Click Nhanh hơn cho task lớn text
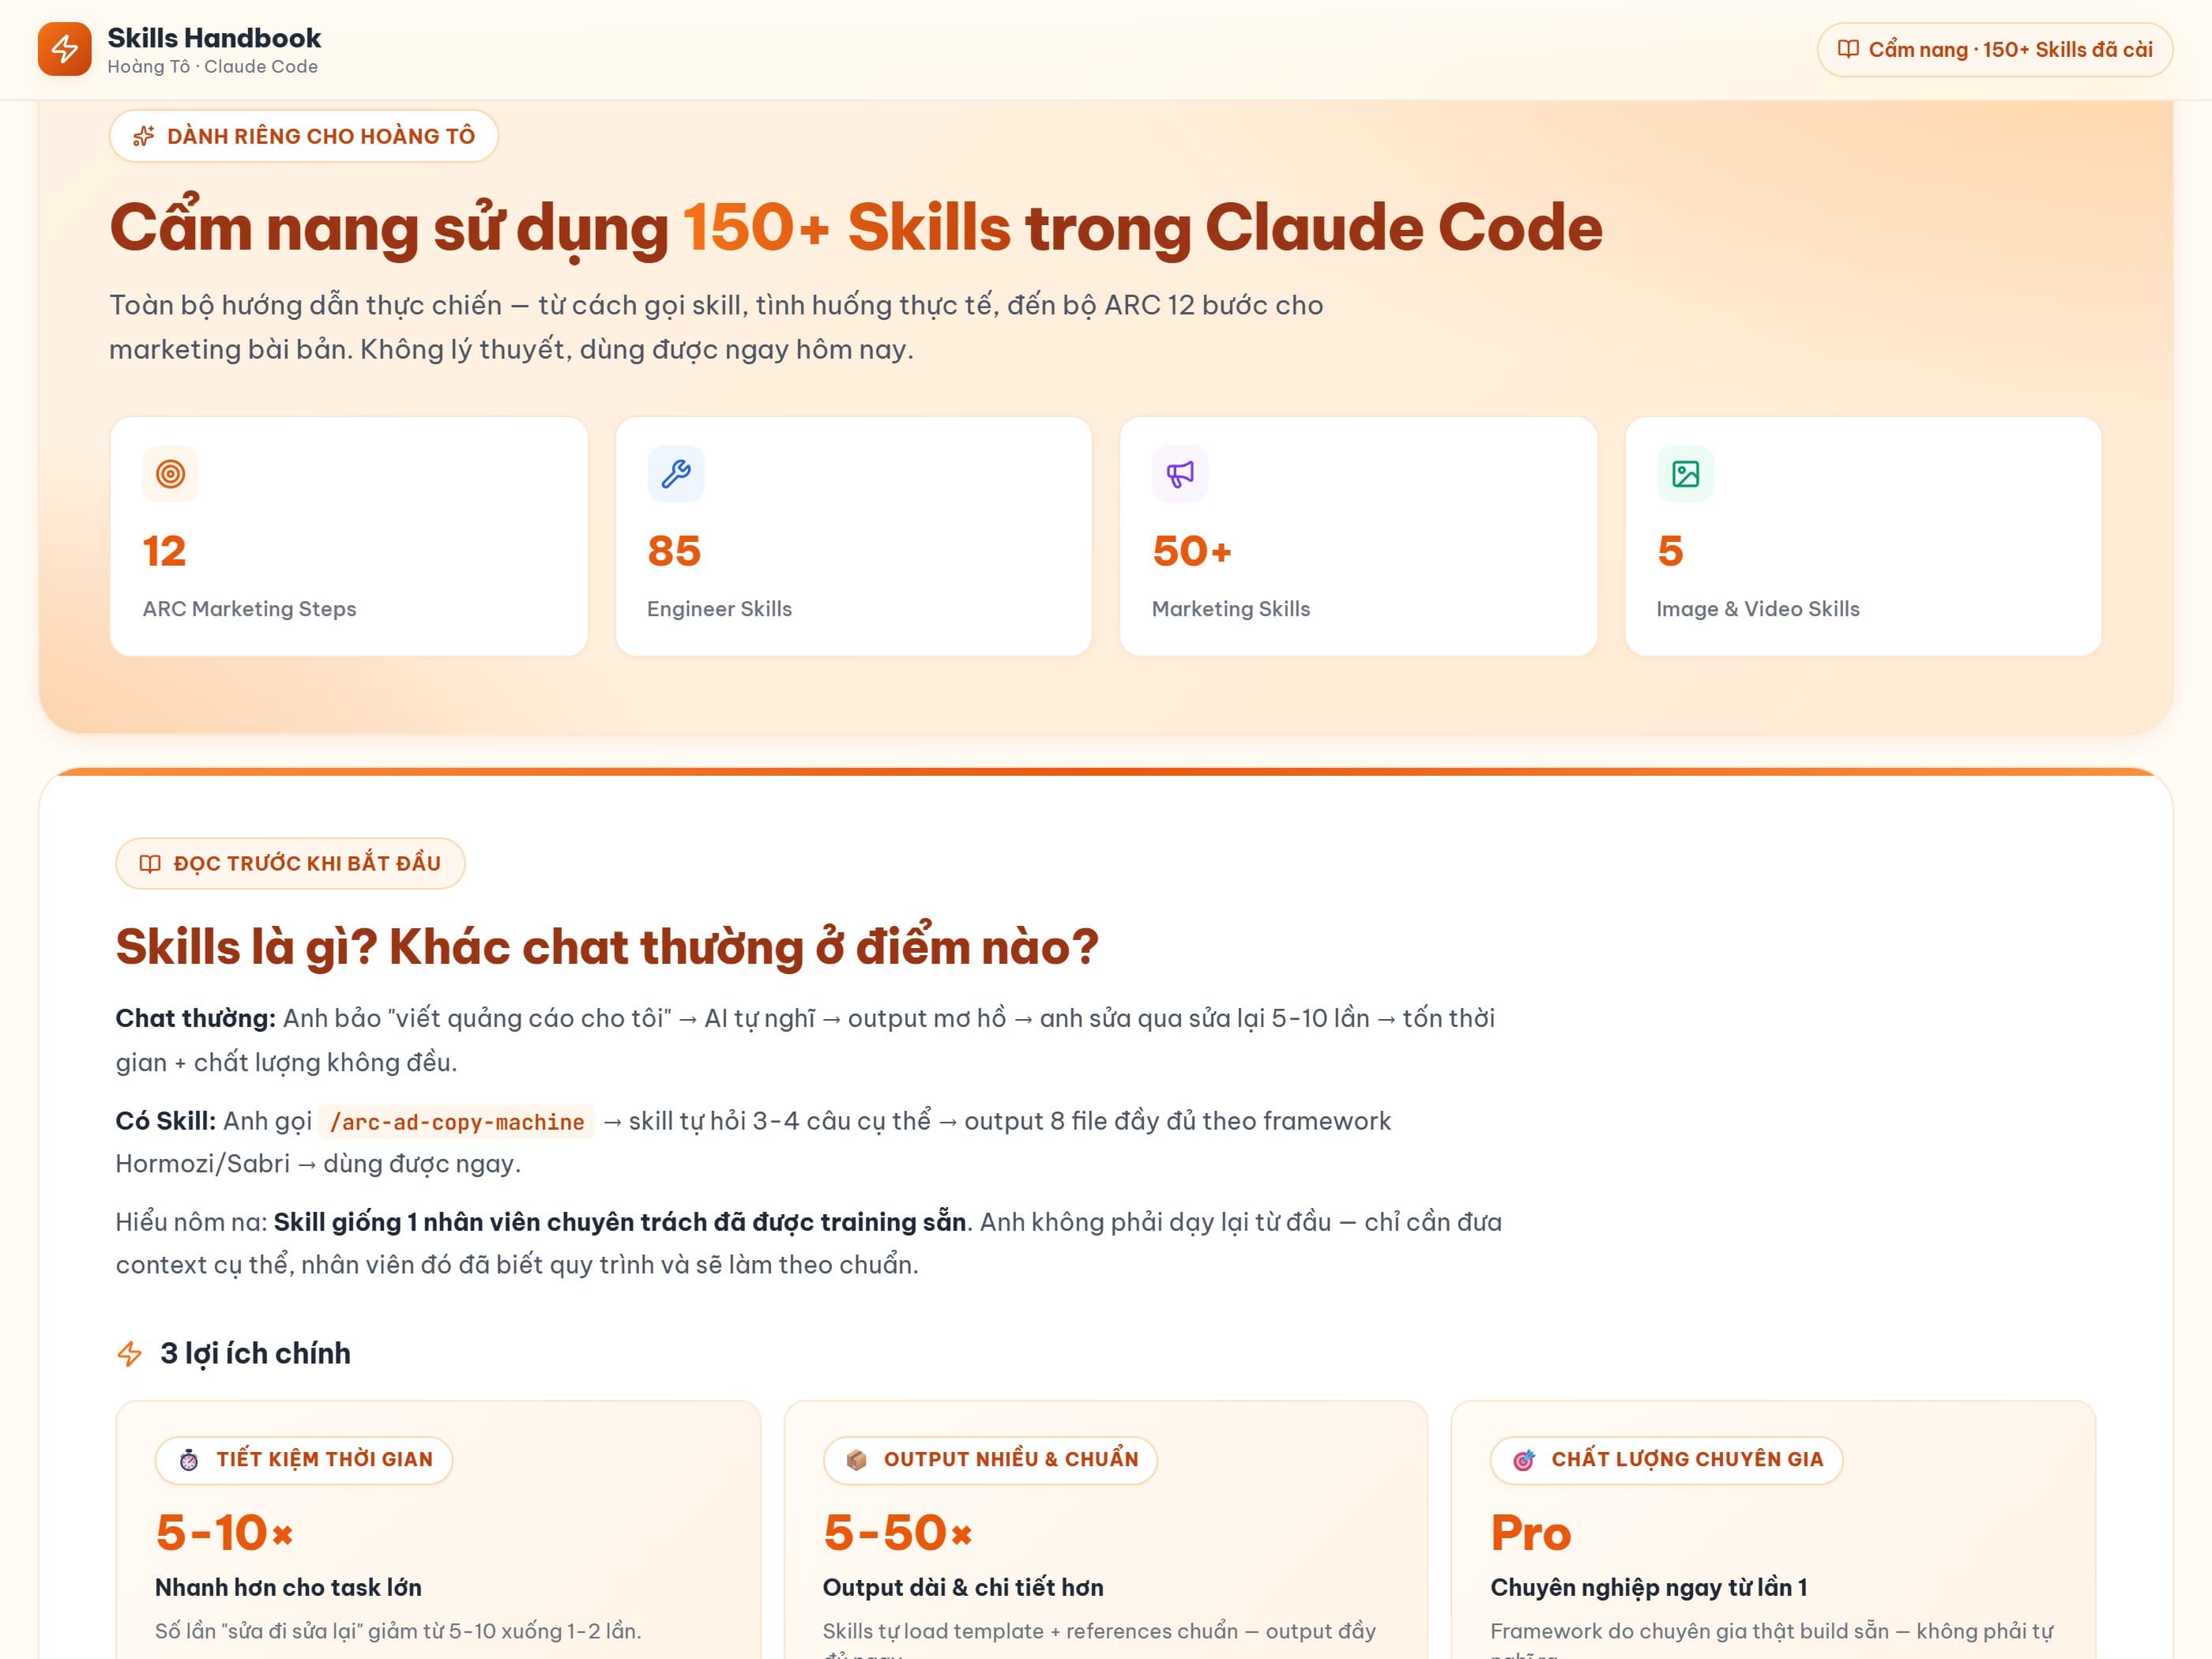The width and height of the screenshot is (2212, 1659). (x=288, y=1588)
